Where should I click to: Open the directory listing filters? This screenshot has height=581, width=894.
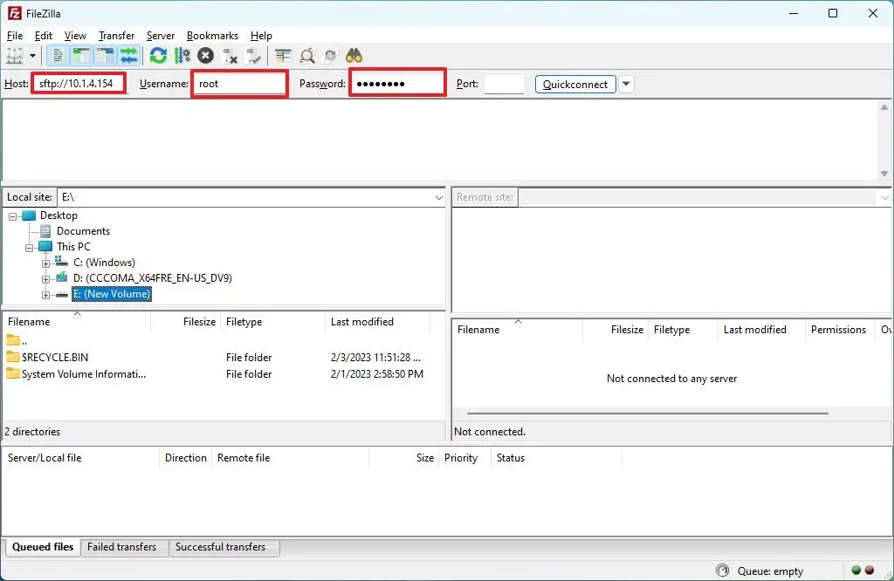(281, 55)
